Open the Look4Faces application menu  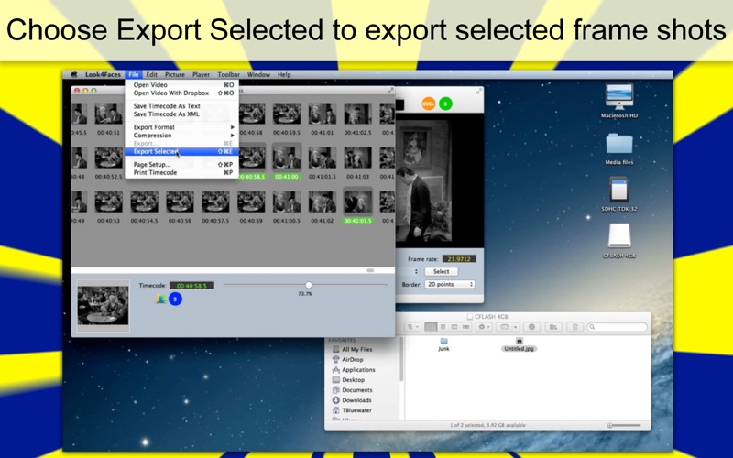click(103, 74)
